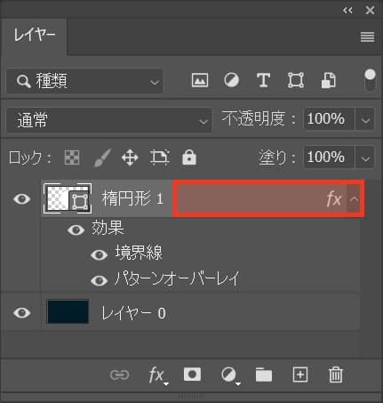
Task: Create a new group folder icon
Action: click(x=264, y=375)
